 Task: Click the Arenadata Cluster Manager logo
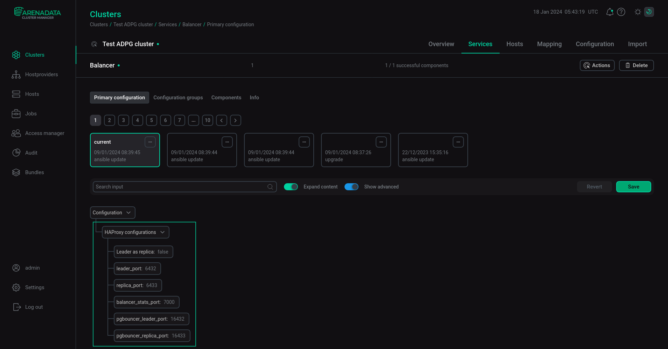[37, 13]
